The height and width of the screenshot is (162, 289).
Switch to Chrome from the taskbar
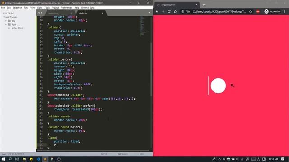pyautogui.click(x=52, y=159)
